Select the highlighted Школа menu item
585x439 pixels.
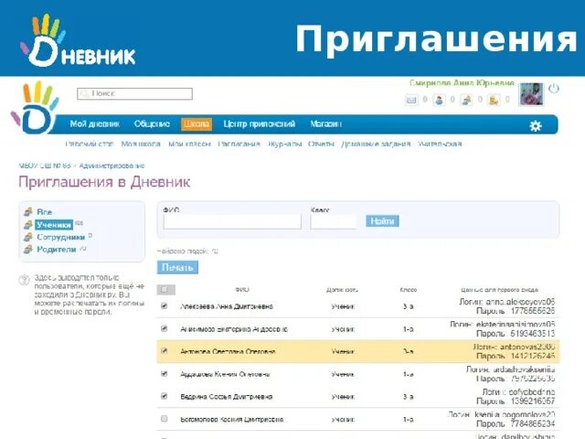(197, 124)
